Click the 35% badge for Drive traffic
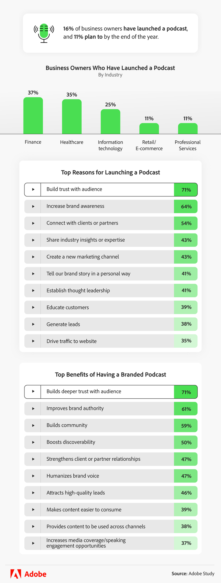The width and height of the screenshot is (221, 583). coord(186,341)
